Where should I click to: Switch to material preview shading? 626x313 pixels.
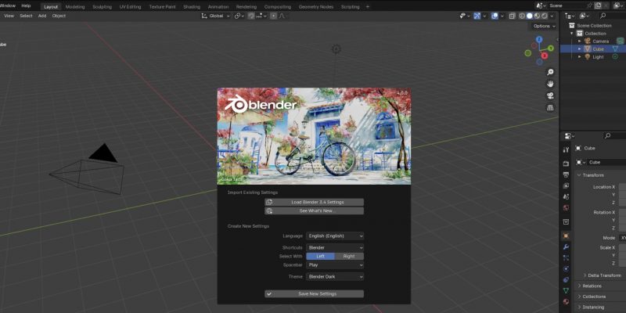(x=537, y=16)
